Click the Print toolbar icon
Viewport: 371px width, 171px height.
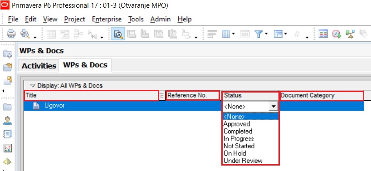[11, 34]
